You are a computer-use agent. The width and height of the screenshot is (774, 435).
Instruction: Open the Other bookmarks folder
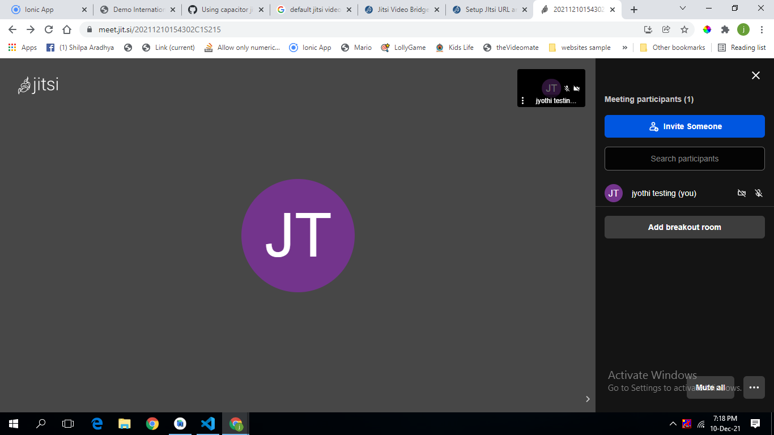pos(672,48)
